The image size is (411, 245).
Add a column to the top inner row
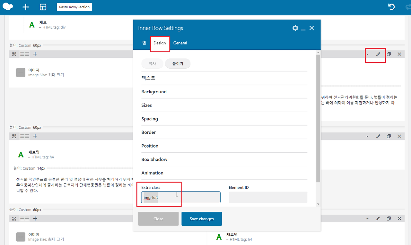(35, 54)
